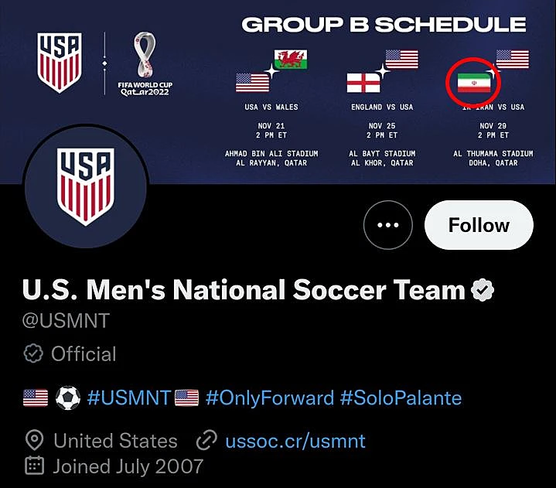Open the #USMNT hashtag

128,398
